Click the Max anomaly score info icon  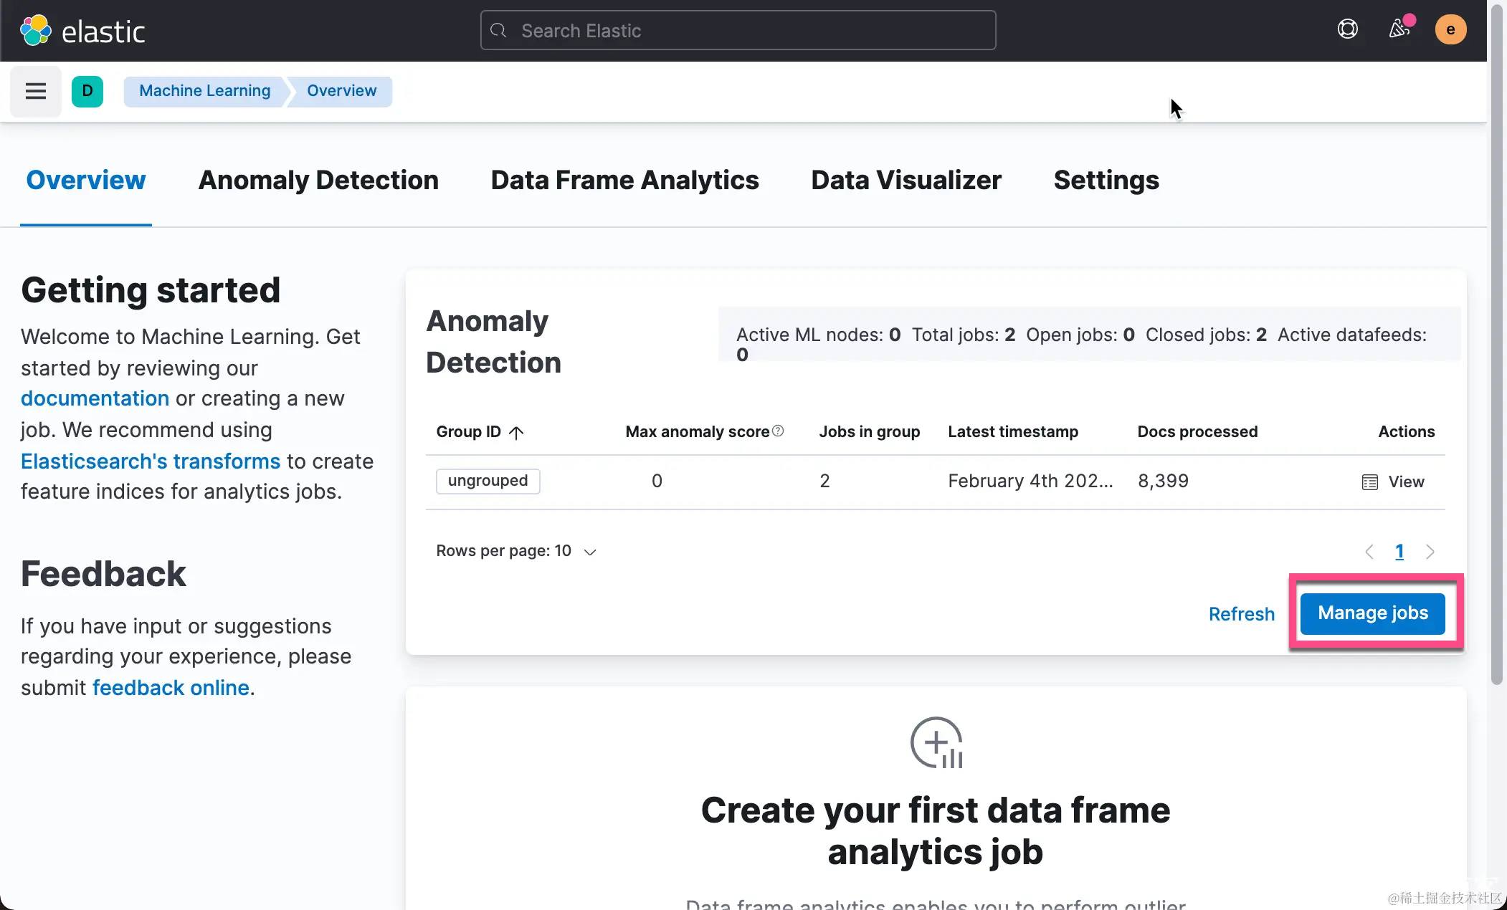pos(778,431)
